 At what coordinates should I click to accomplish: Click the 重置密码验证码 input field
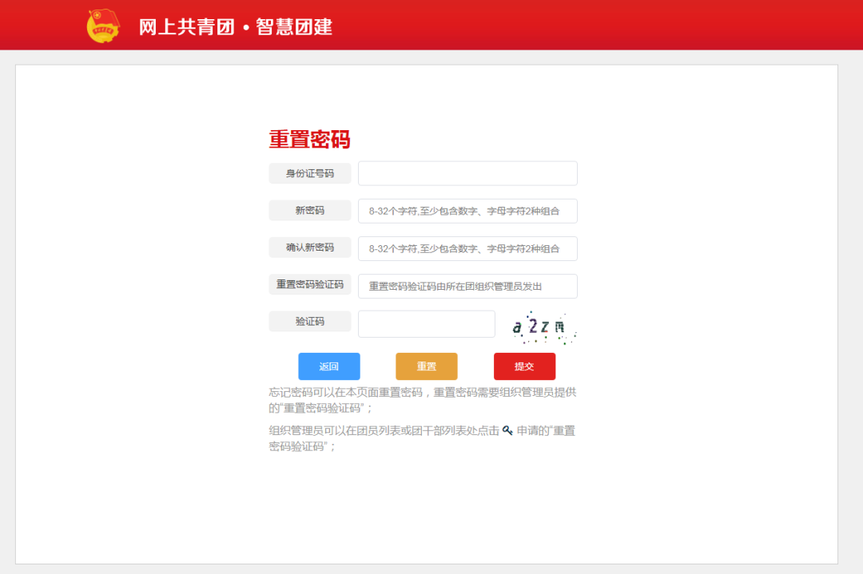467,286
